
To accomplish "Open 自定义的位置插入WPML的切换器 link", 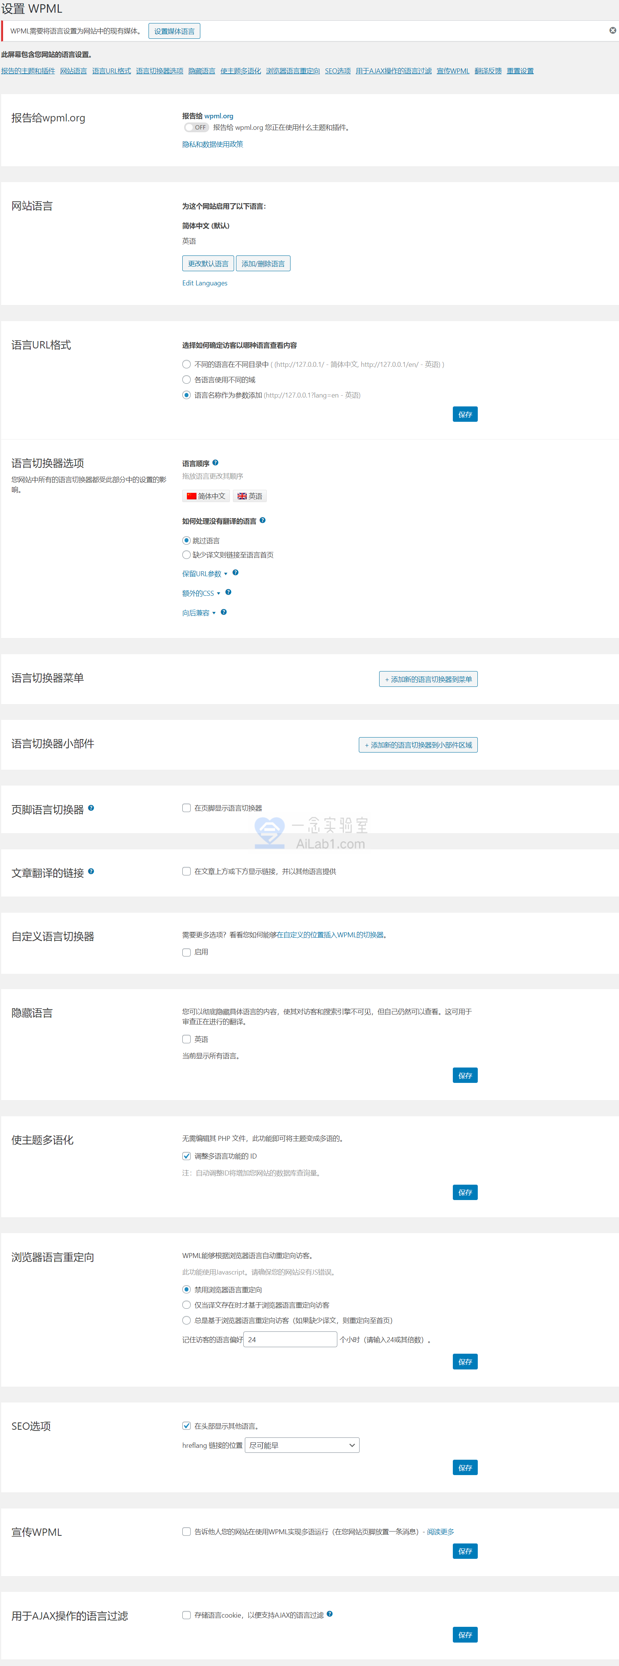I will pos(330,935).
